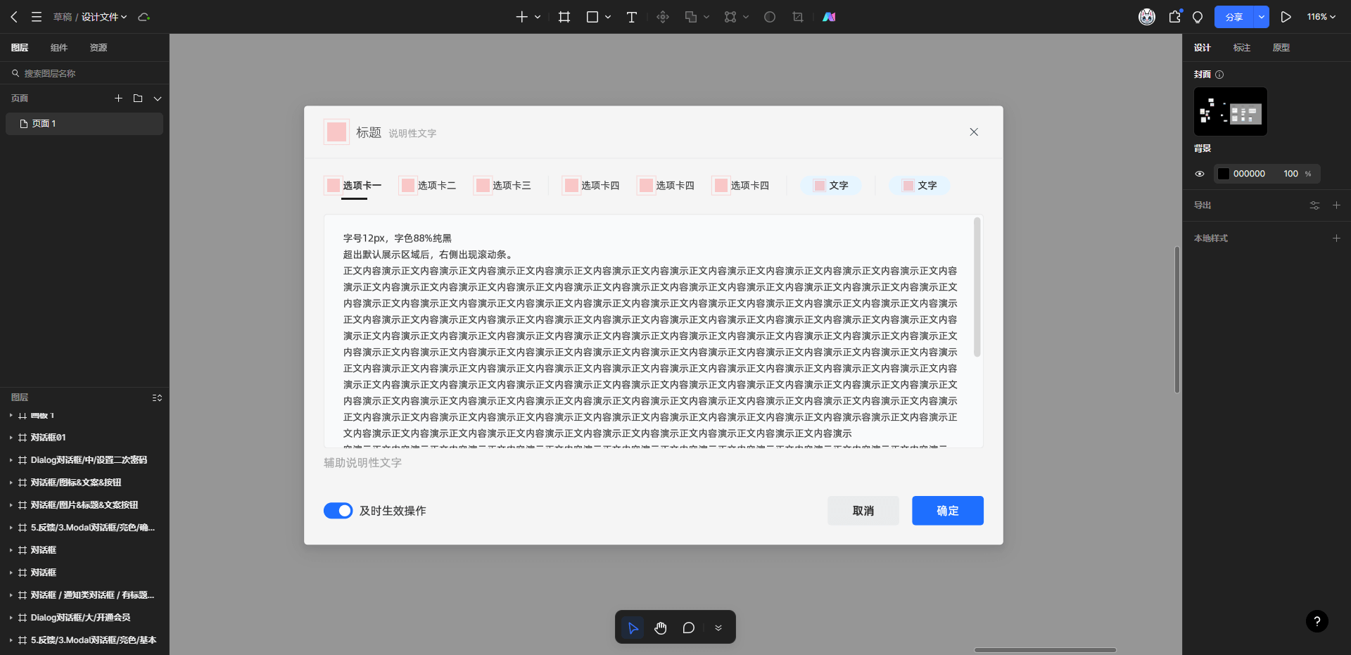Select the hand pan tool

click(x=661, y=628)
